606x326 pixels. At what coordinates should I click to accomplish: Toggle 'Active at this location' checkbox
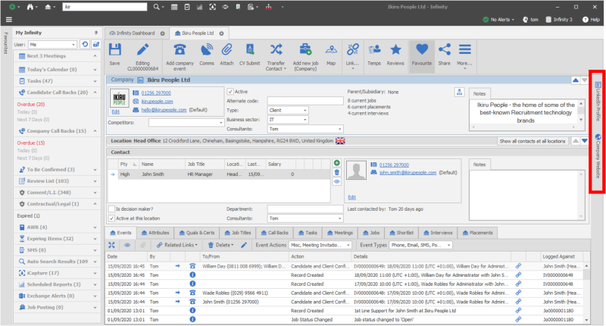click(x=111, y=218)
